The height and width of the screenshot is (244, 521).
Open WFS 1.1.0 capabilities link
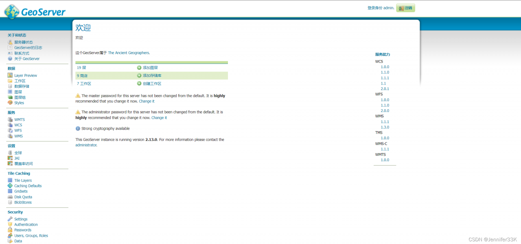coord(385,105)
